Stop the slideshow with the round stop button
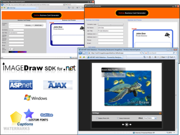Screen dimensions: 180x135 coord(127,124)
